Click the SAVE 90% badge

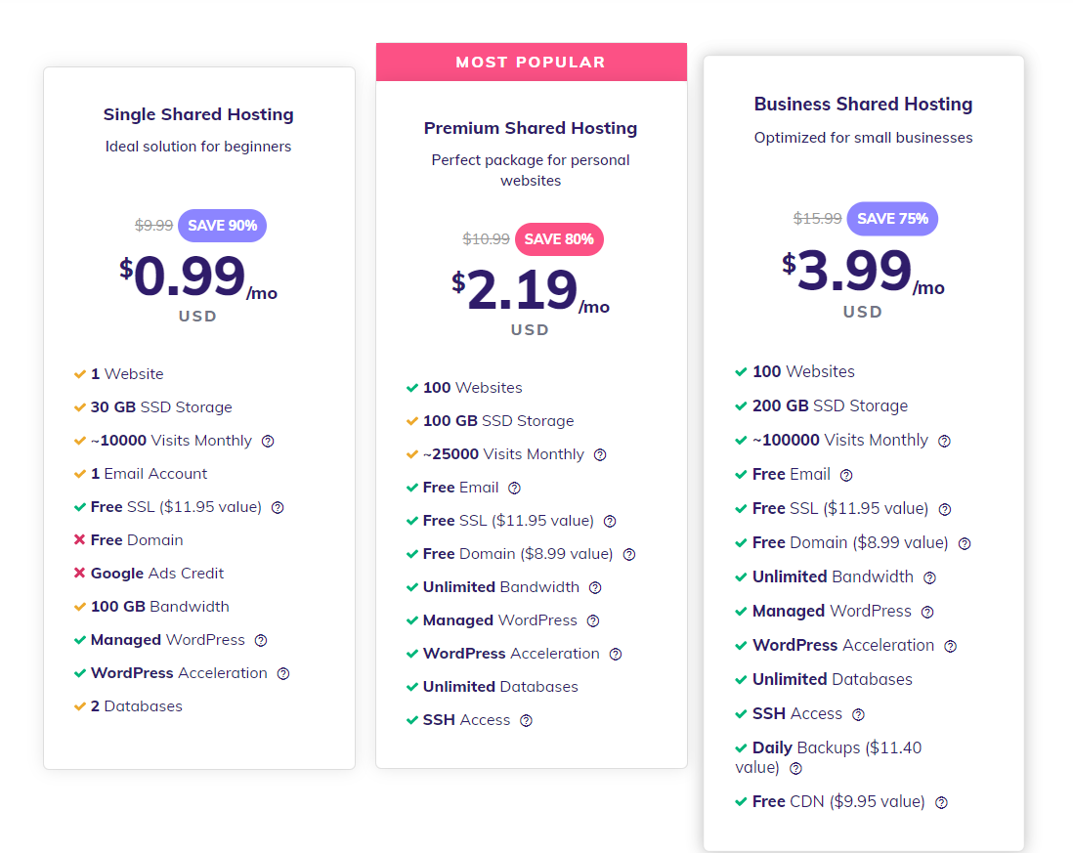[223, 226]
